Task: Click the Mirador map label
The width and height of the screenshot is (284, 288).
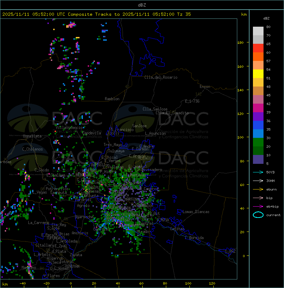Action: pyautogui.click(x=144, y=232)
